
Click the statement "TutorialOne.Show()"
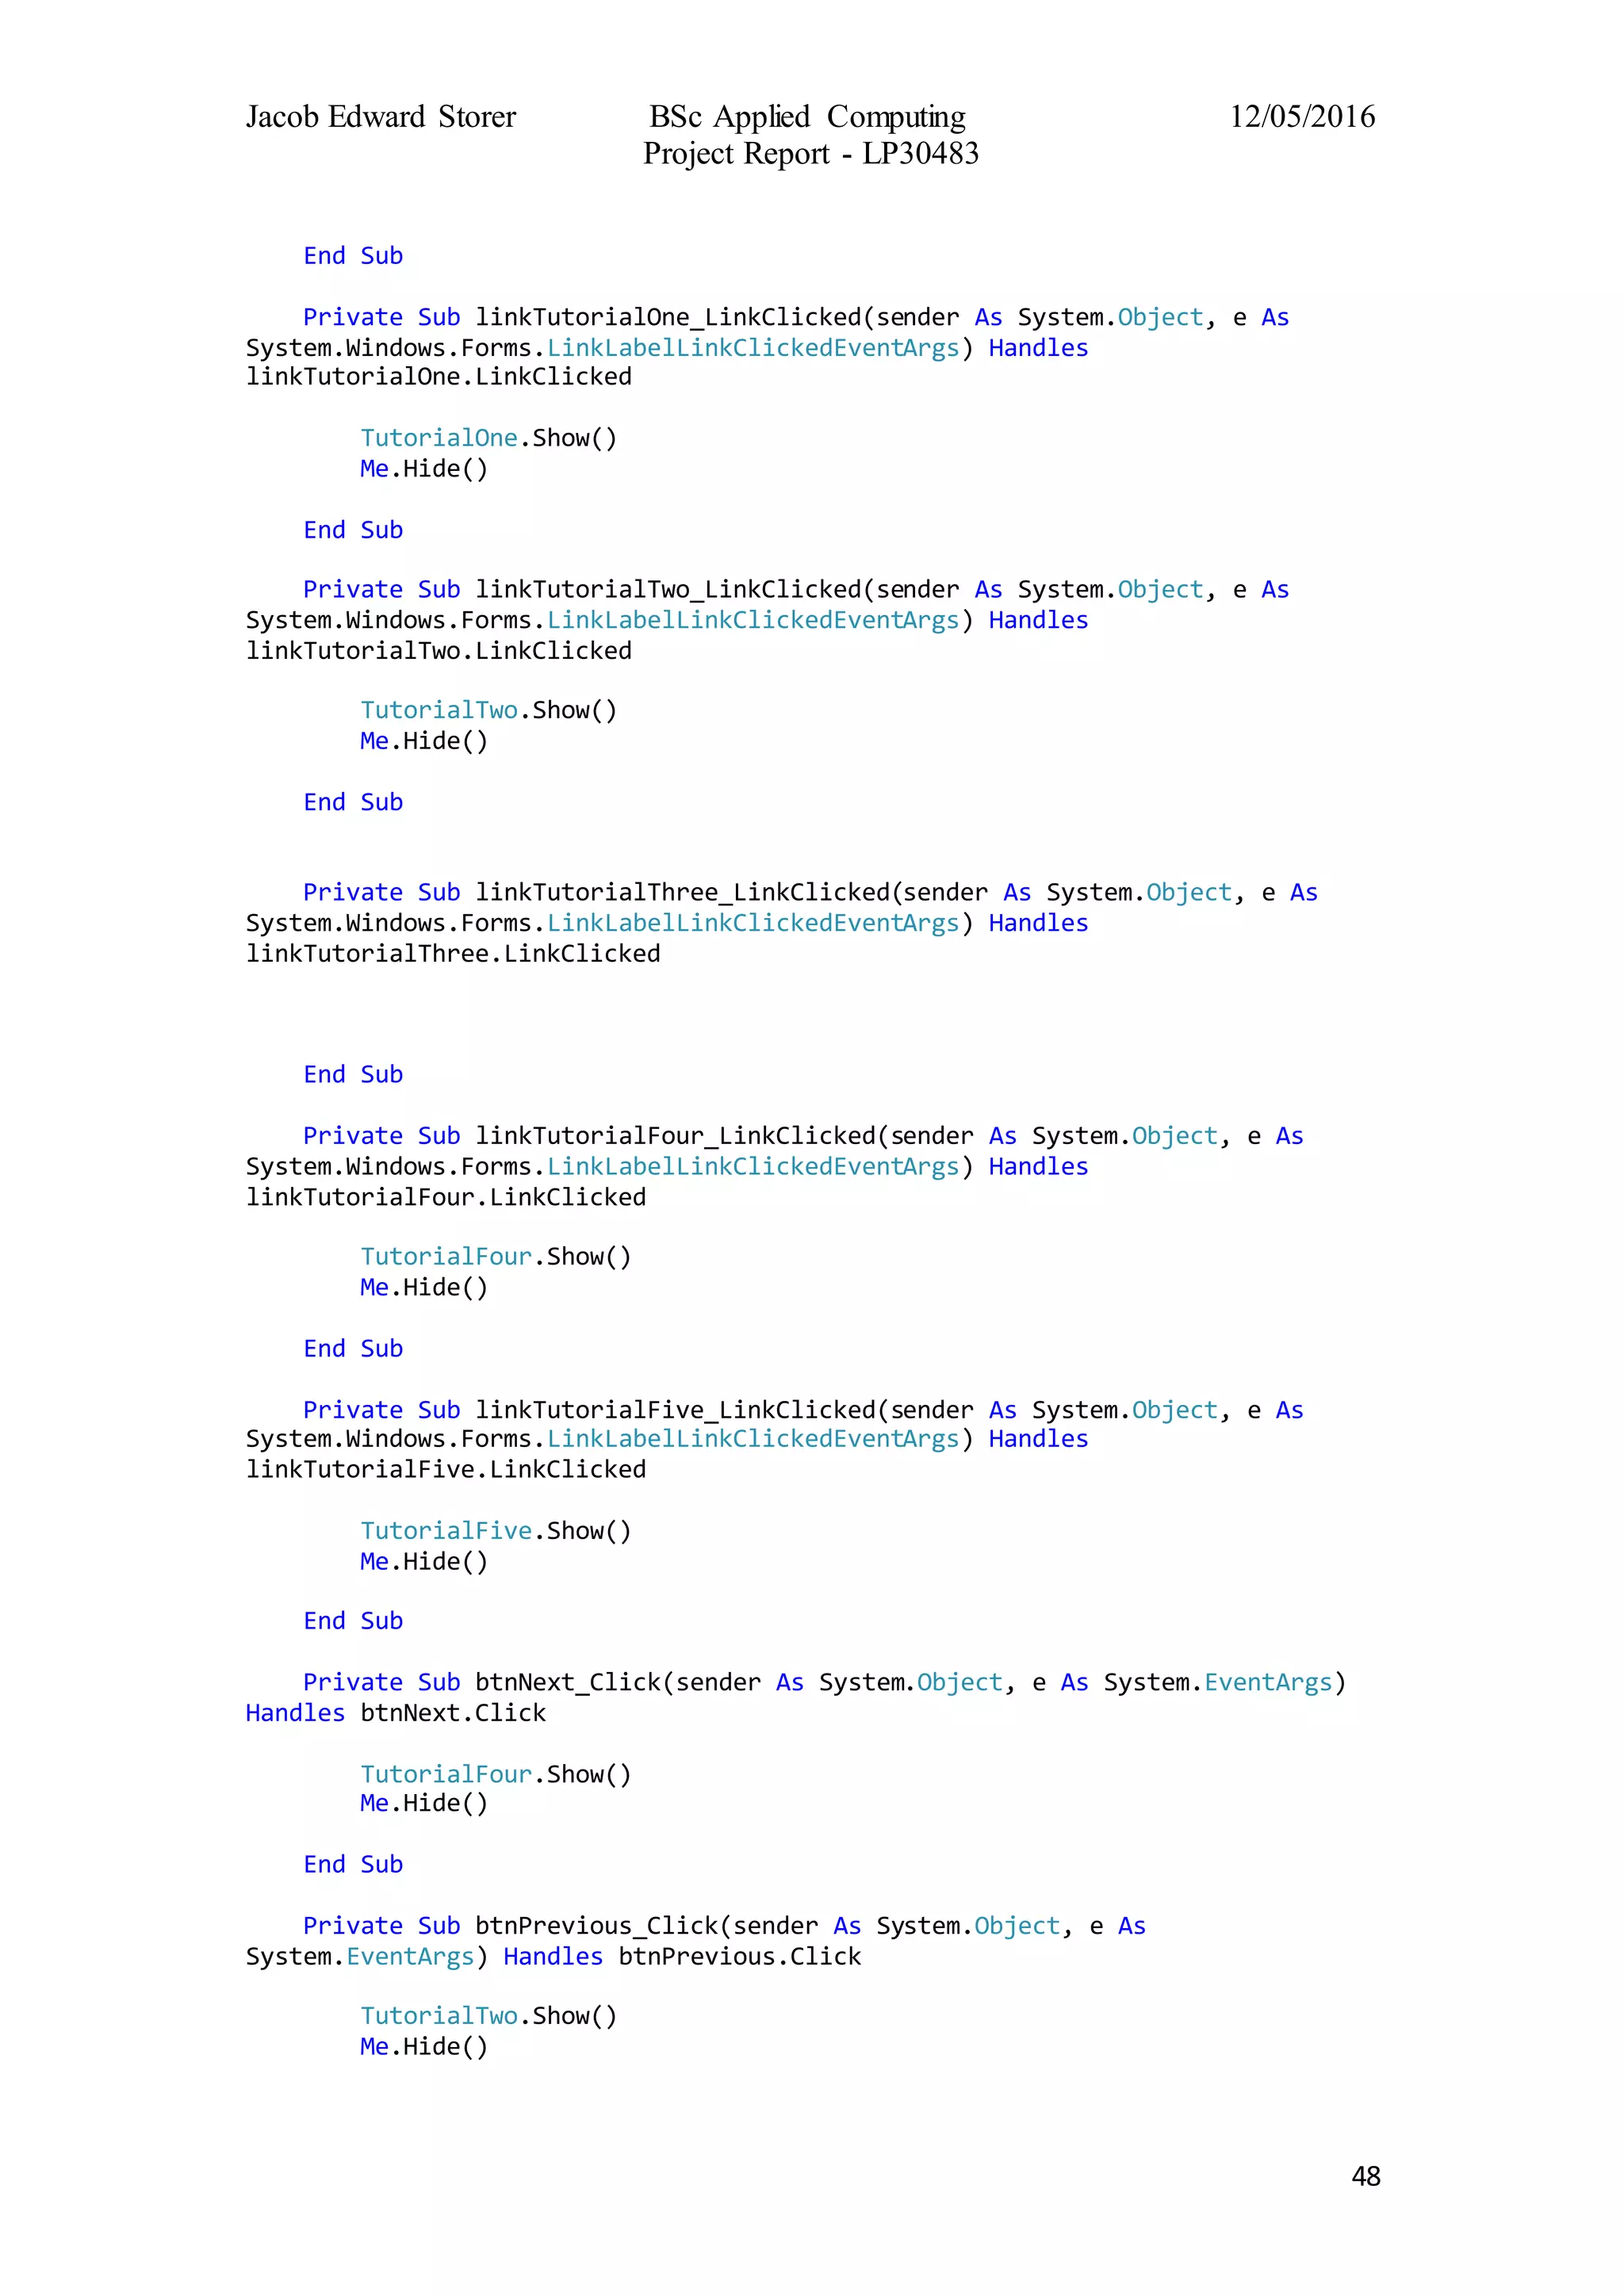pyautogui.click(x=489, y=438)
